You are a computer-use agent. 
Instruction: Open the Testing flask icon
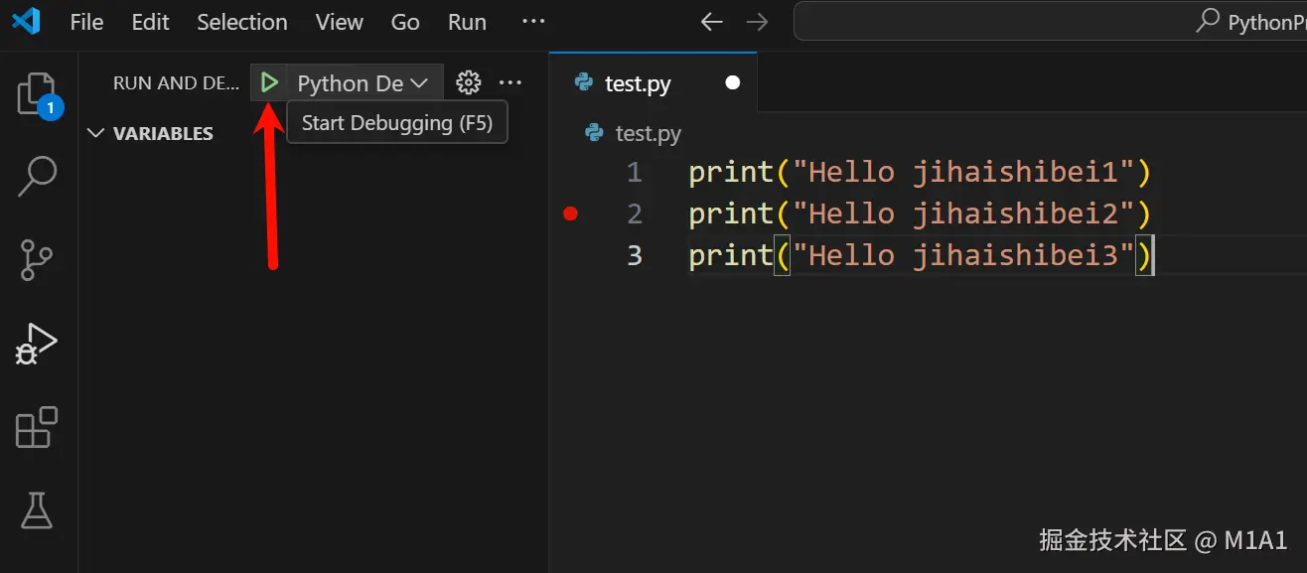click(x=37, y=510)
